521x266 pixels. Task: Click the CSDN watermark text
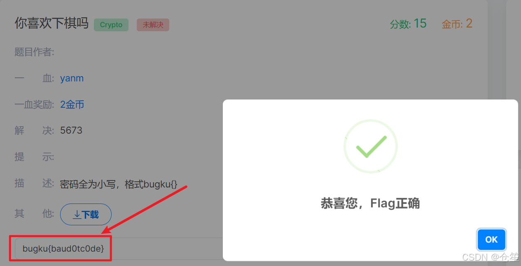491,257
